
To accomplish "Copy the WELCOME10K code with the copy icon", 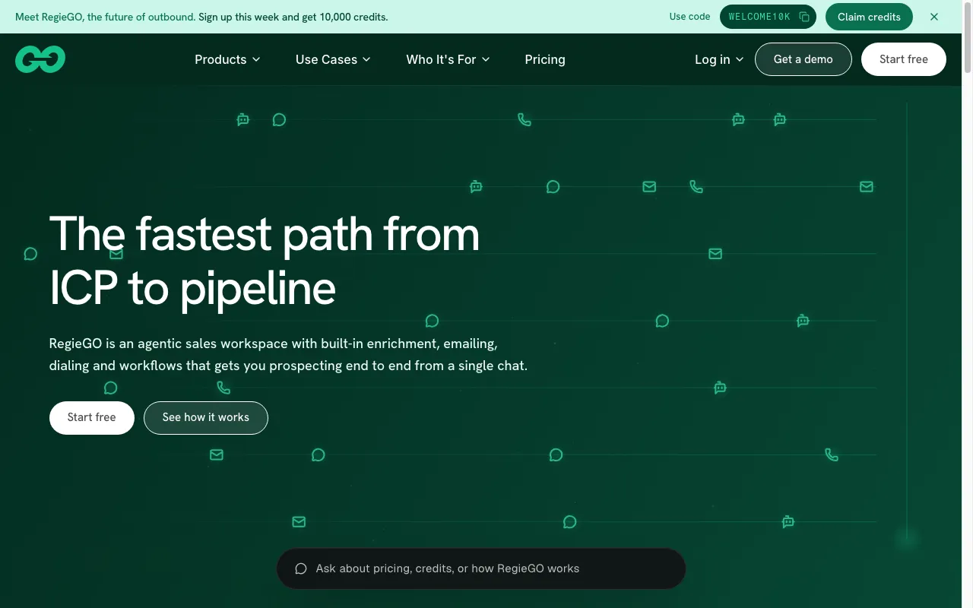I will (804, 17).
